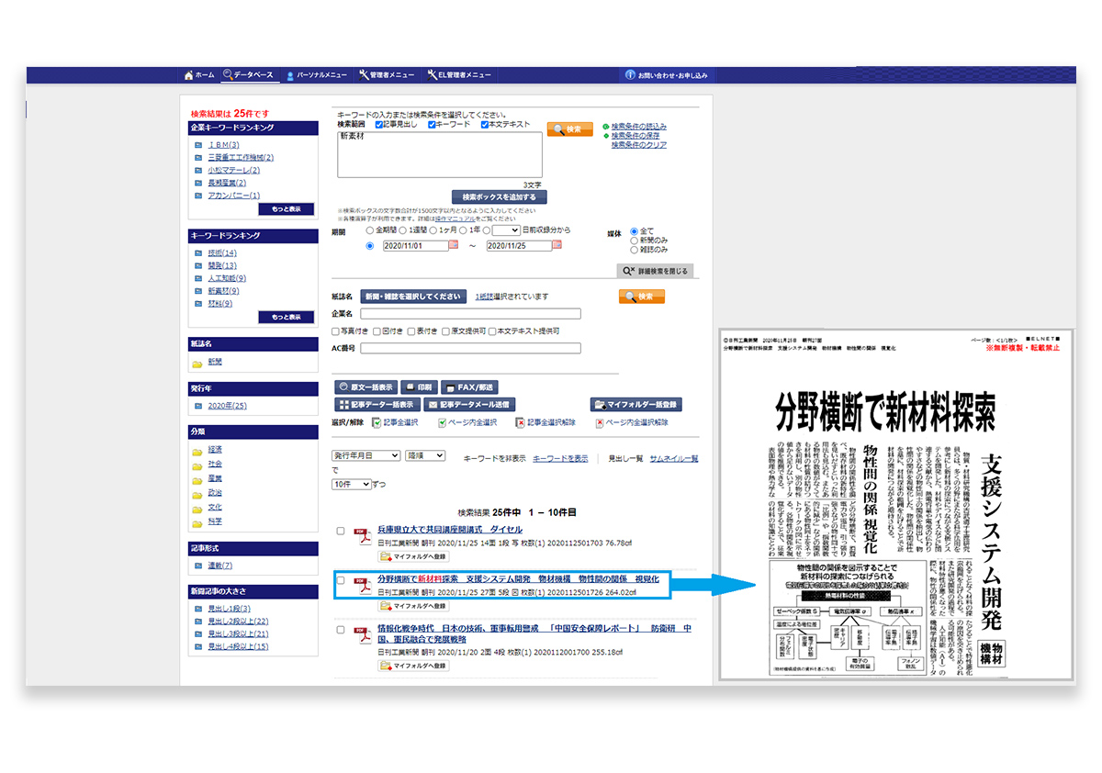Tick checkbox for 兵庫県立大で共同講座開講式 result
1102x773 pixels.
(341, 532)
